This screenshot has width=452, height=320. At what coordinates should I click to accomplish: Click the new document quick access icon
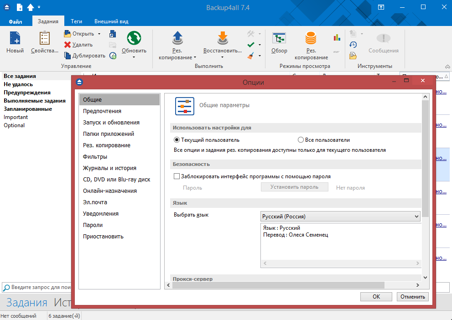(19, 7)
